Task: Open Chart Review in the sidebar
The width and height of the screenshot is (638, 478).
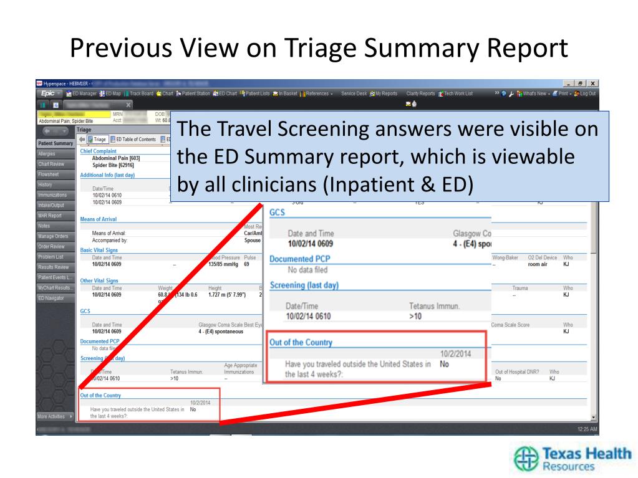Action: point(56,164)
